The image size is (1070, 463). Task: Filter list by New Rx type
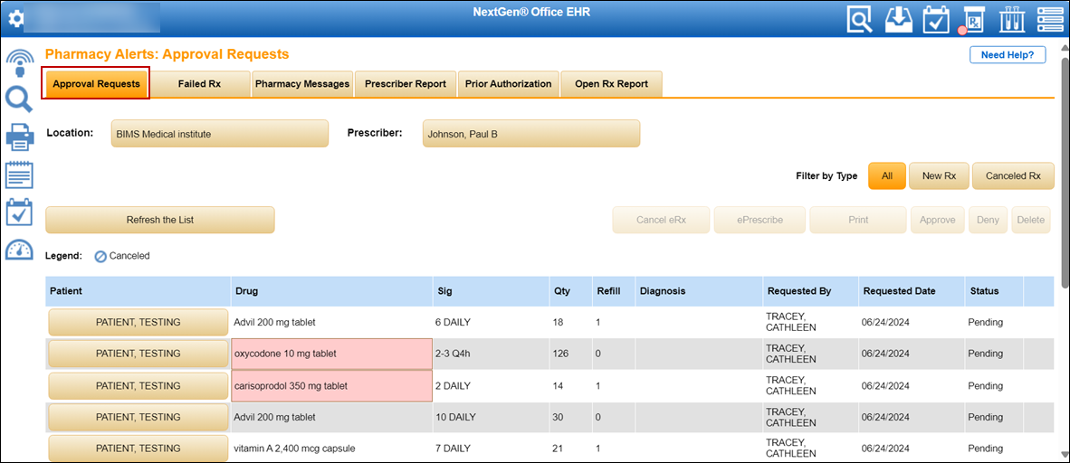(939, 176)
